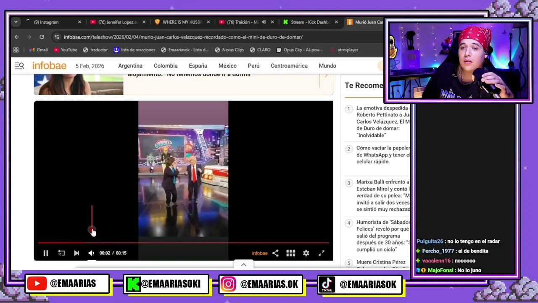Skip to next video
This screenshot has height=303, width=538.
click(x=76, y=253)
